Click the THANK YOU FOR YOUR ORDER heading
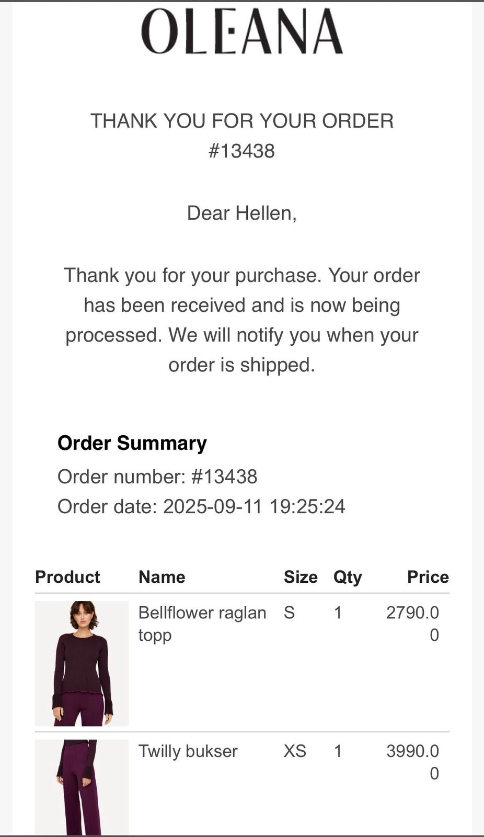Image resolution: width=484 pixels, height=837 pixels. point(242,121)
